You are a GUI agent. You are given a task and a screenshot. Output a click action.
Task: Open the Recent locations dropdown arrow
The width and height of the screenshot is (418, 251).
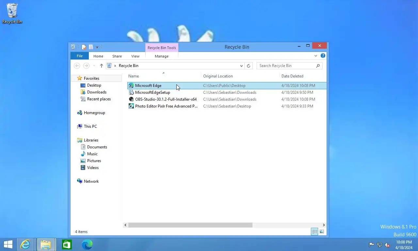pyautogui.click(x=94, y=66)
